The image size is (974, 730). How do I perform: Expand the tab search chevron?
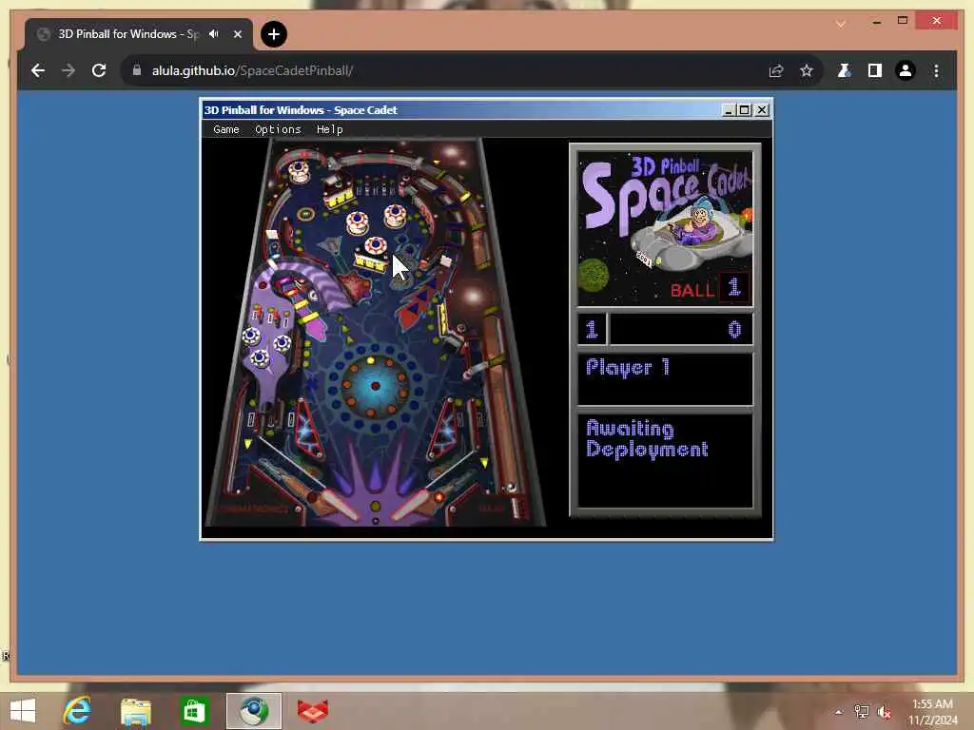841,24
